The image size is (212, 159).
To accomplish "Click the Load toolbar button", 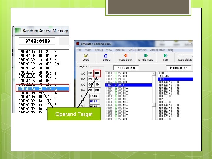I will click(86, 57).
